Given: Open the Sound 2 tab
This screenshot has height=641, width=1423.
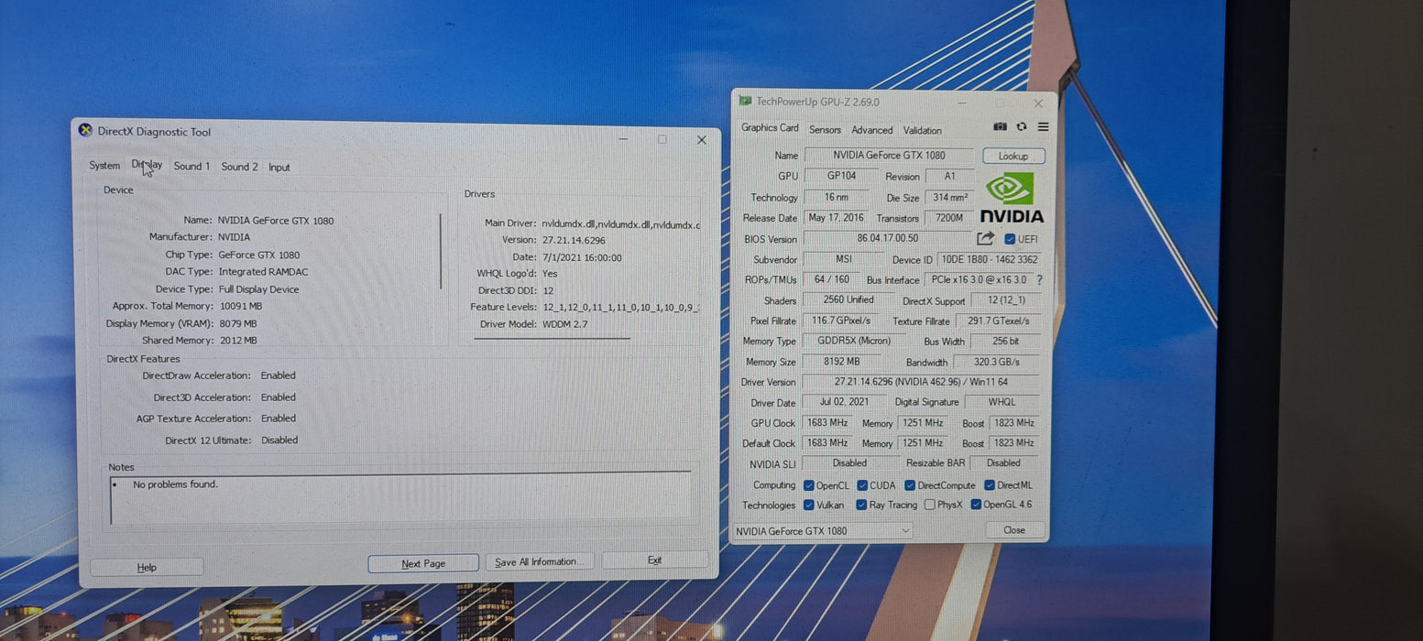Looking at the screenshot, I should click(239, 167).
